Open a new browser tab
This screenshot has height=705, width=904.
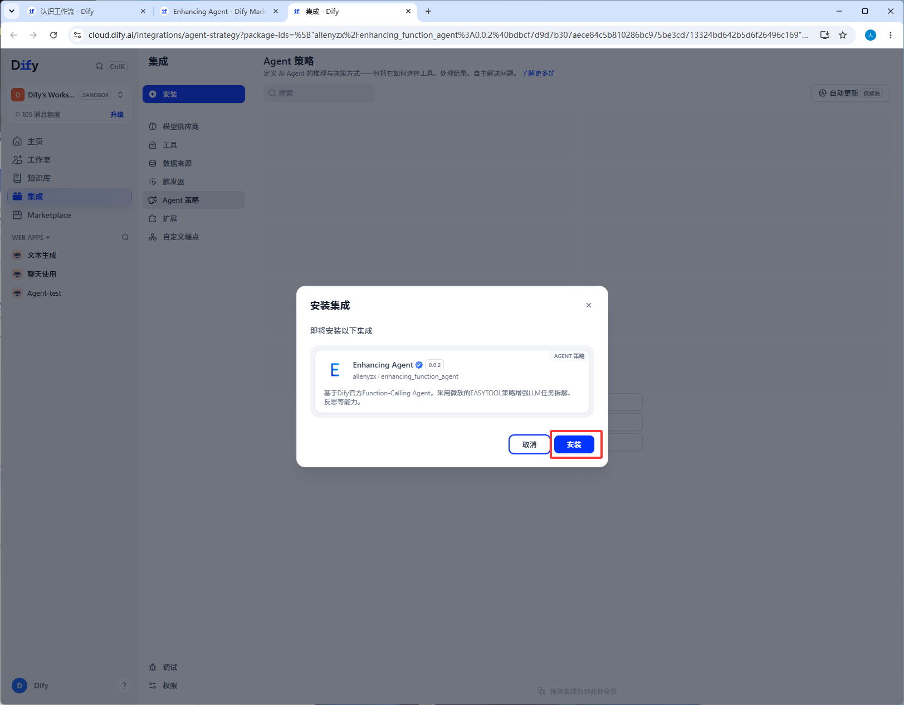coord(428,11)
